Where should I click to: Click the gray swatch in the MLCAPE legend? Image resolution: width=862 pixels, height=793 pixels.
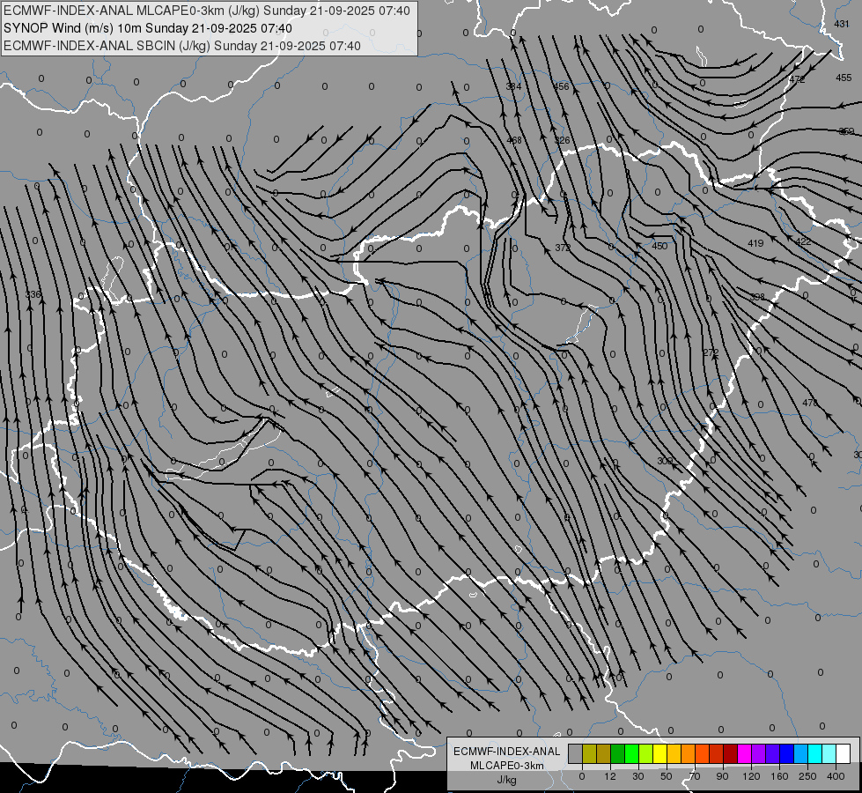point(575,753)
